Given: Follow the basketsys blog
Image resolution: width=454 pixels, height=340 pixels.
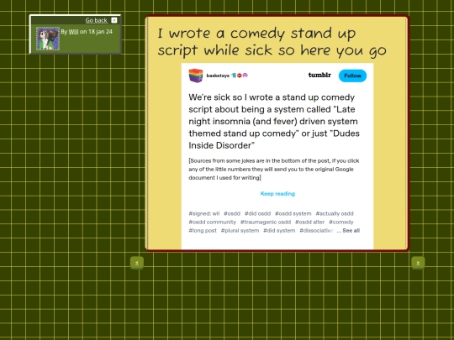Looking at the screenshot, I should 352,76.
